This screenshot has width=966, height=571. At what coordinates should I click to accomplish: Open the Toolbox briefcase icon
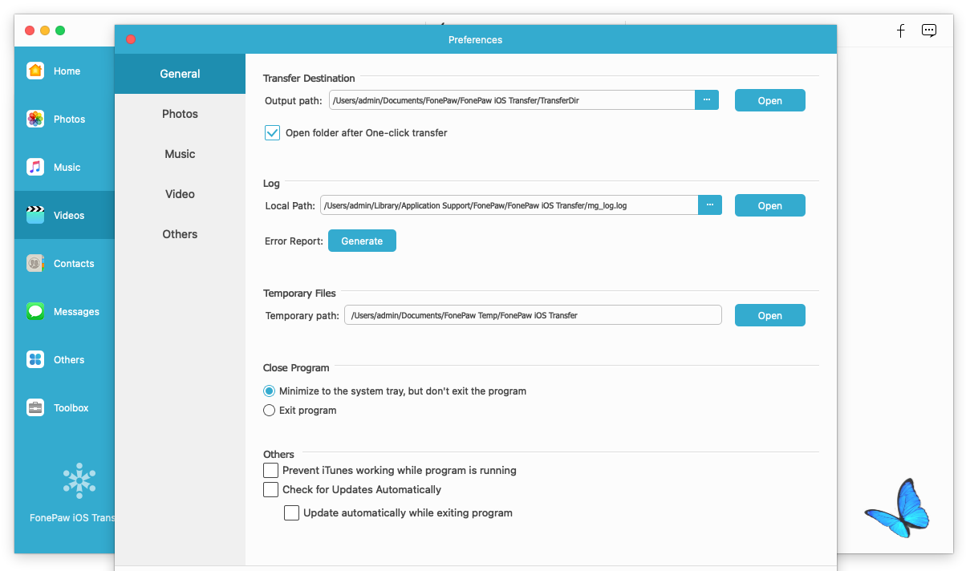point(35,407)
